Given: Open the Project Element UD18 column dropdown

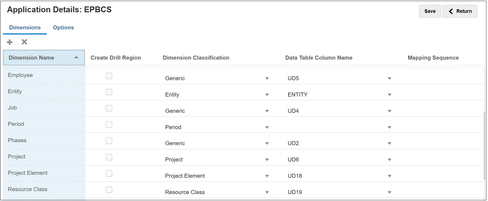Looking at the screenshot, I should click(x=389, y=176).
